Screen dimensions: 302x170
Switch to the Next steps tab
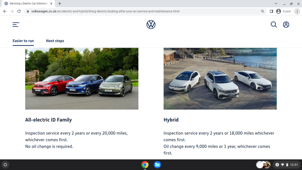[55, 41]
